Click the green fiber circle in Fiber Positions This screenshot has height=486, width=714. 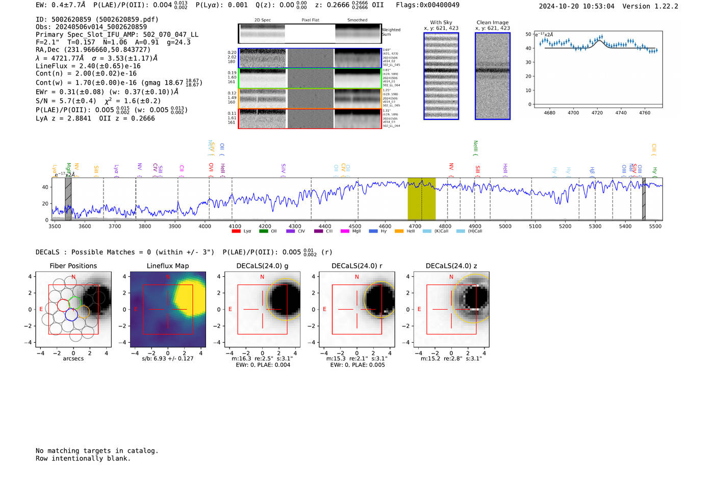(x=75, y=302)
